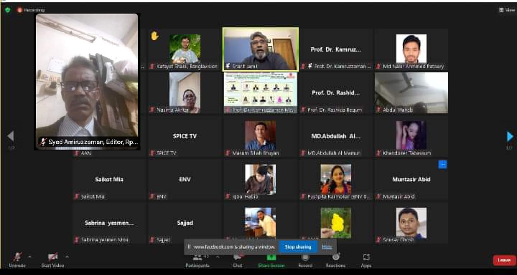Select the SPICE TV participant tile
Image resolution: width=517 pixels, height=275 pixels.
point(185,136)
